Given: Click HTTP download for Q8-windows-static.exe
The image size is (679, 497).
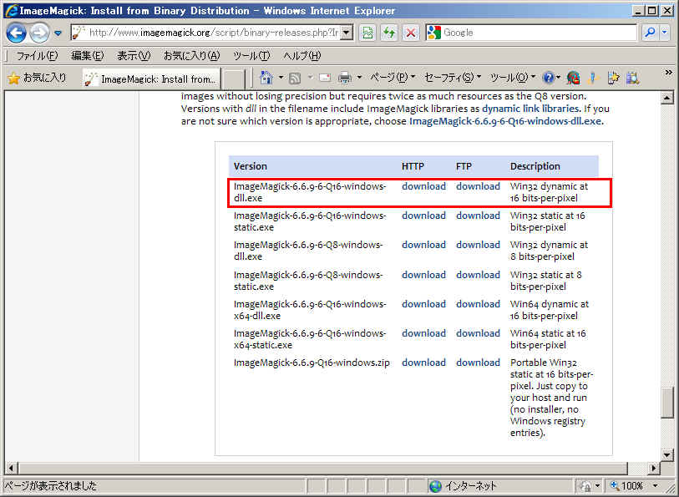Looking at the screenshot, I should [x=423, y=275].
